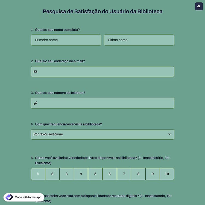Focus the 'Primeiro nome' input field
This screenshot has height=205, width=205.
point(66,40)
